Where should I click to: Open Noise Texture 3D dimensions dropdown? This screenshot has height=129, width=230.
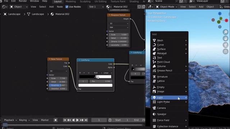coord(58,71)
